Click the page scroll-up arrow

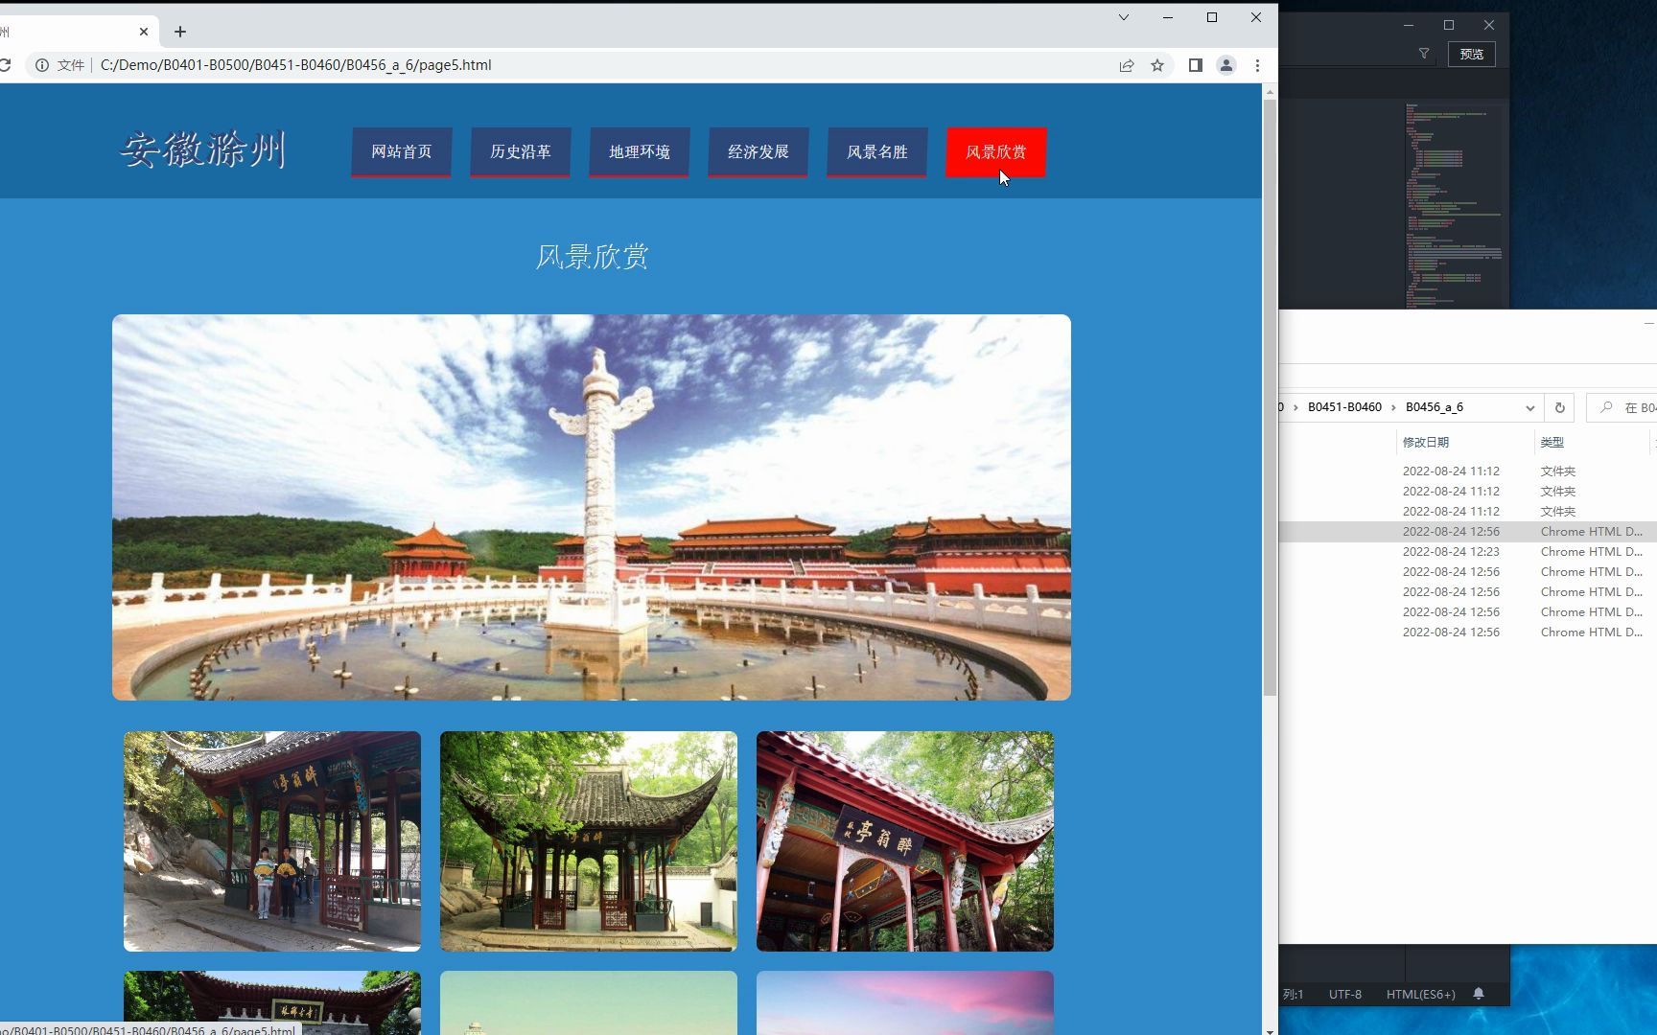(1270, 92)
